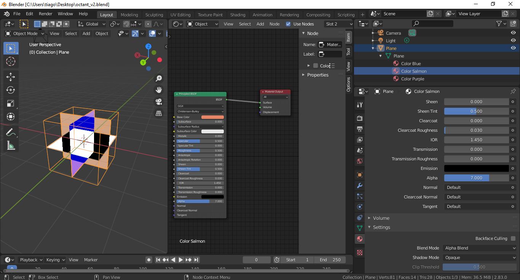Click the camera view icon in viewport
Image resolution: width=520 pixels, height=280 pixels.
(159, 102)
